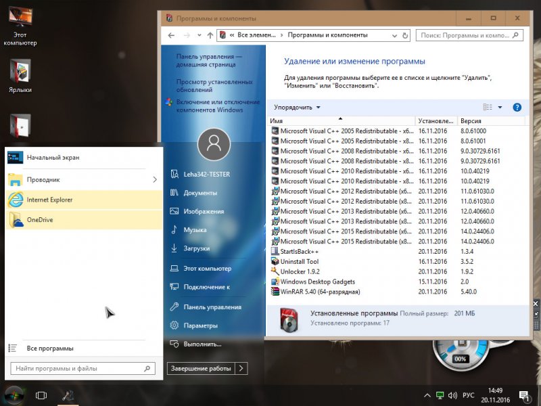Open Просмотр установленных обновлений link
The image size is (541, 406).
pos(214,86)
